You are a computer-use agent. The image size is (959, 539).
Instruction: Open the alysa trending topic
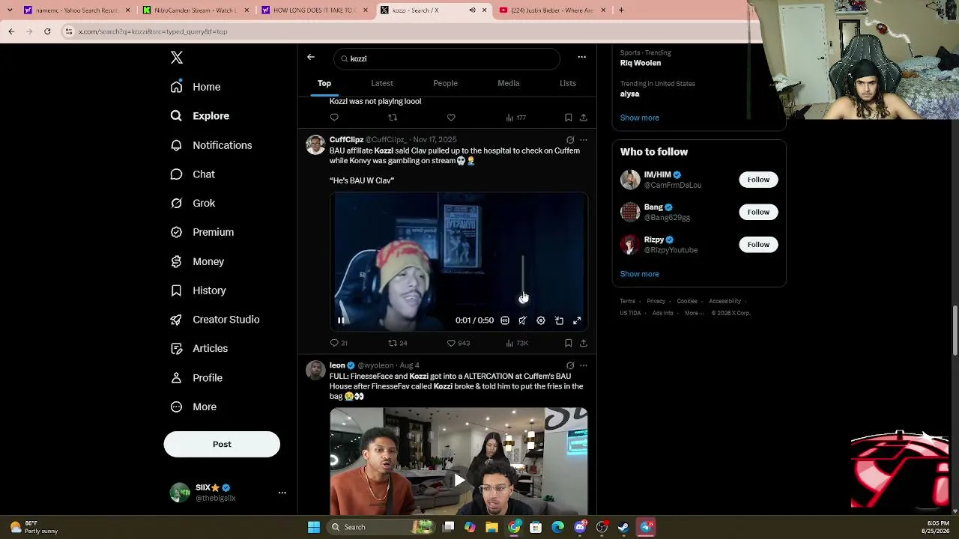point(629,94)
